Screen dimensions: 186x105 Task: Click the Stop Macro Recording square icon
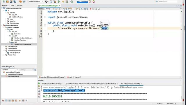point(93,9)
